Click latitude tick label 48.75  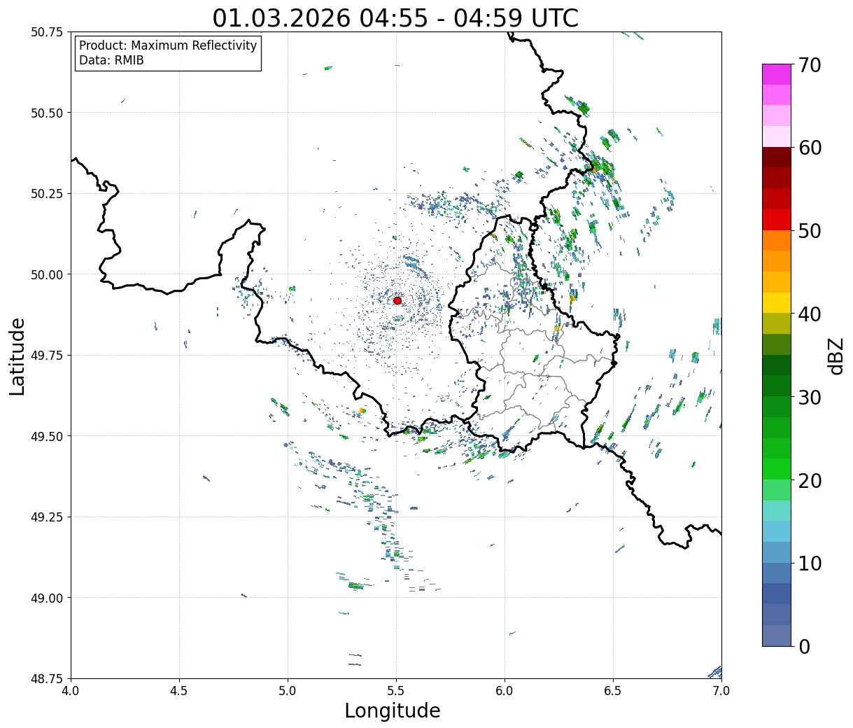46,679
